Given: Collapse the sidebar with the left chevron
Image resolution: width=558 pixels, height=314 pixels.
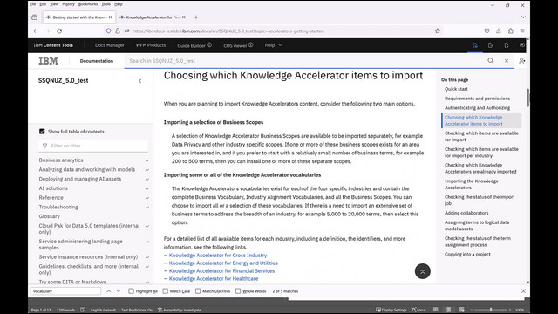Looking at the screenshot, I should [140, 81].
